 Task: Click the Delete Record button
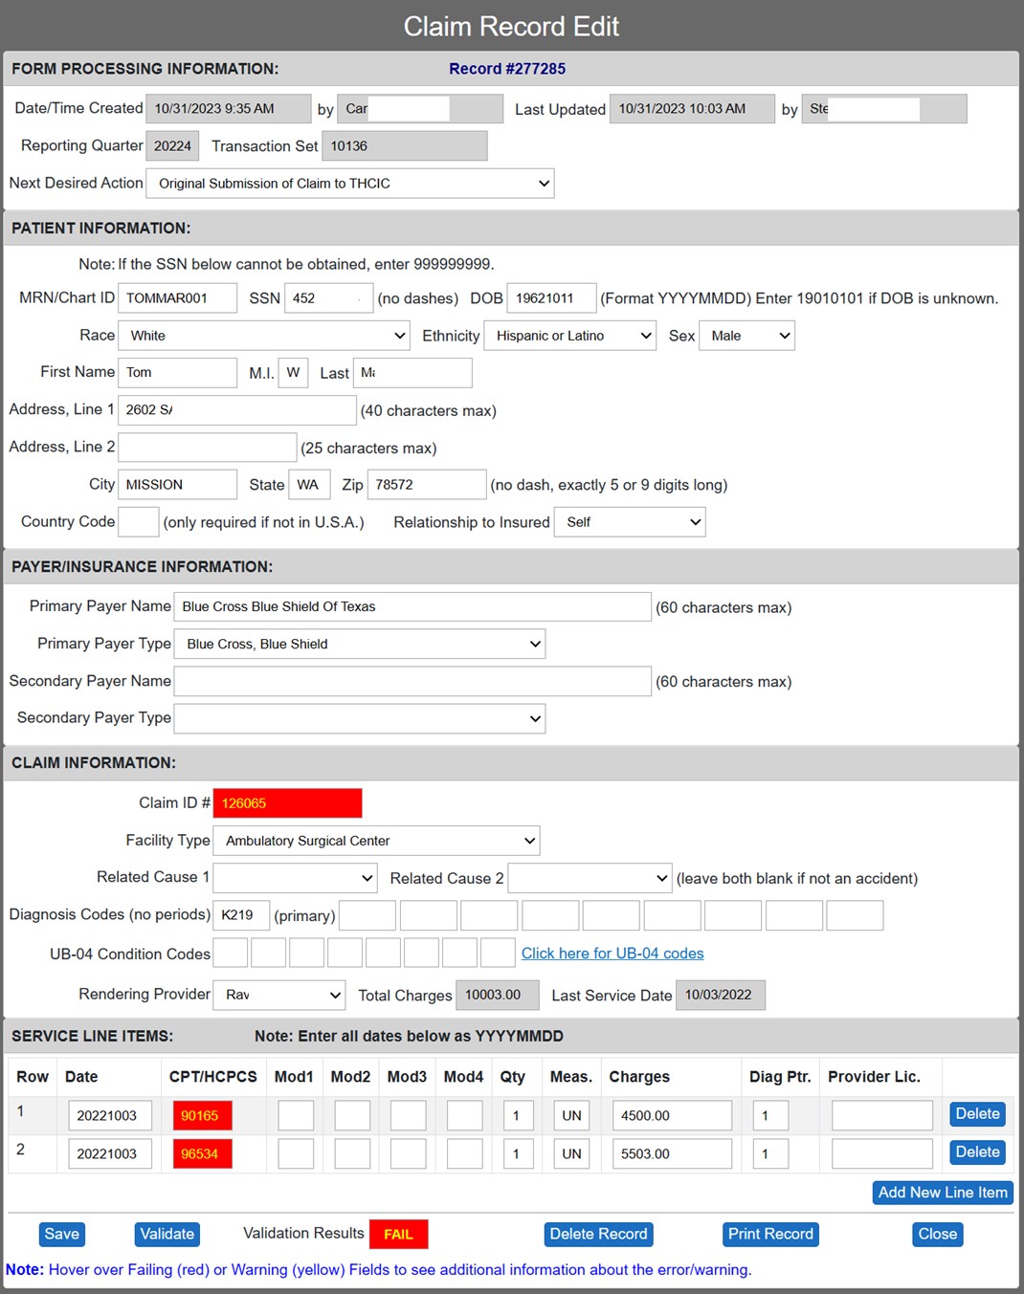599,1234
